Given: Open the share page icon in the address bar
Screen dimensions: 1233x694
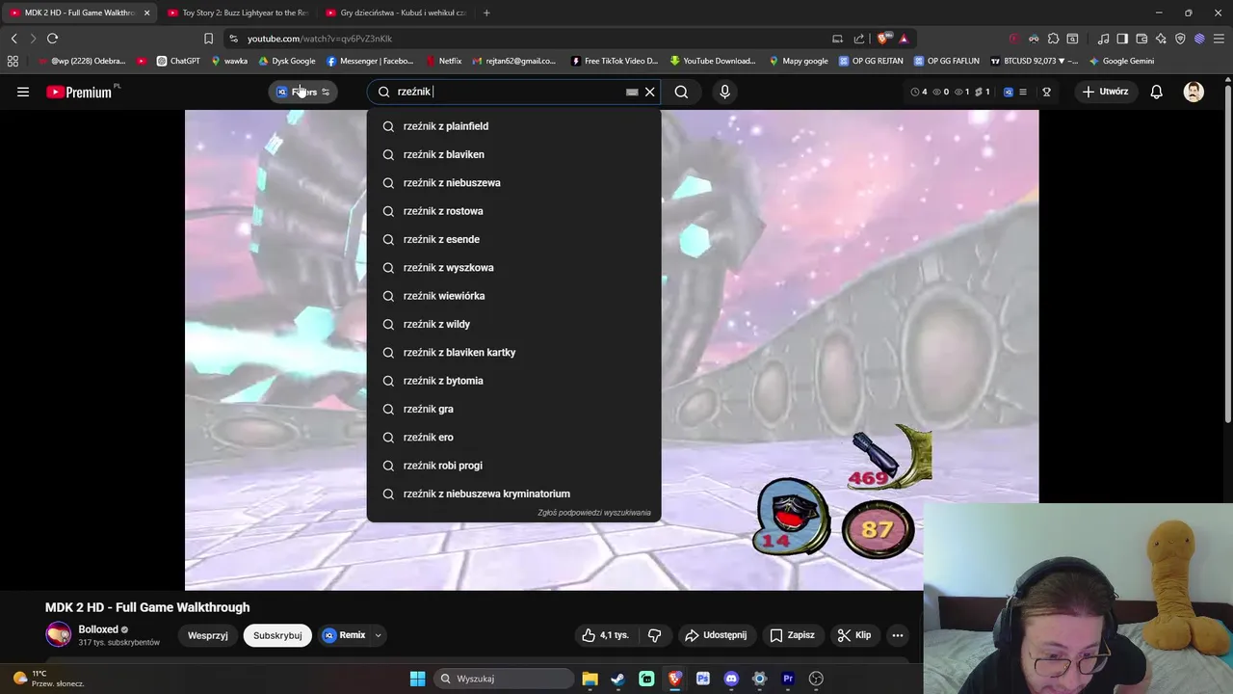Looking at the screenshot, I should click(x=859, y=39).
